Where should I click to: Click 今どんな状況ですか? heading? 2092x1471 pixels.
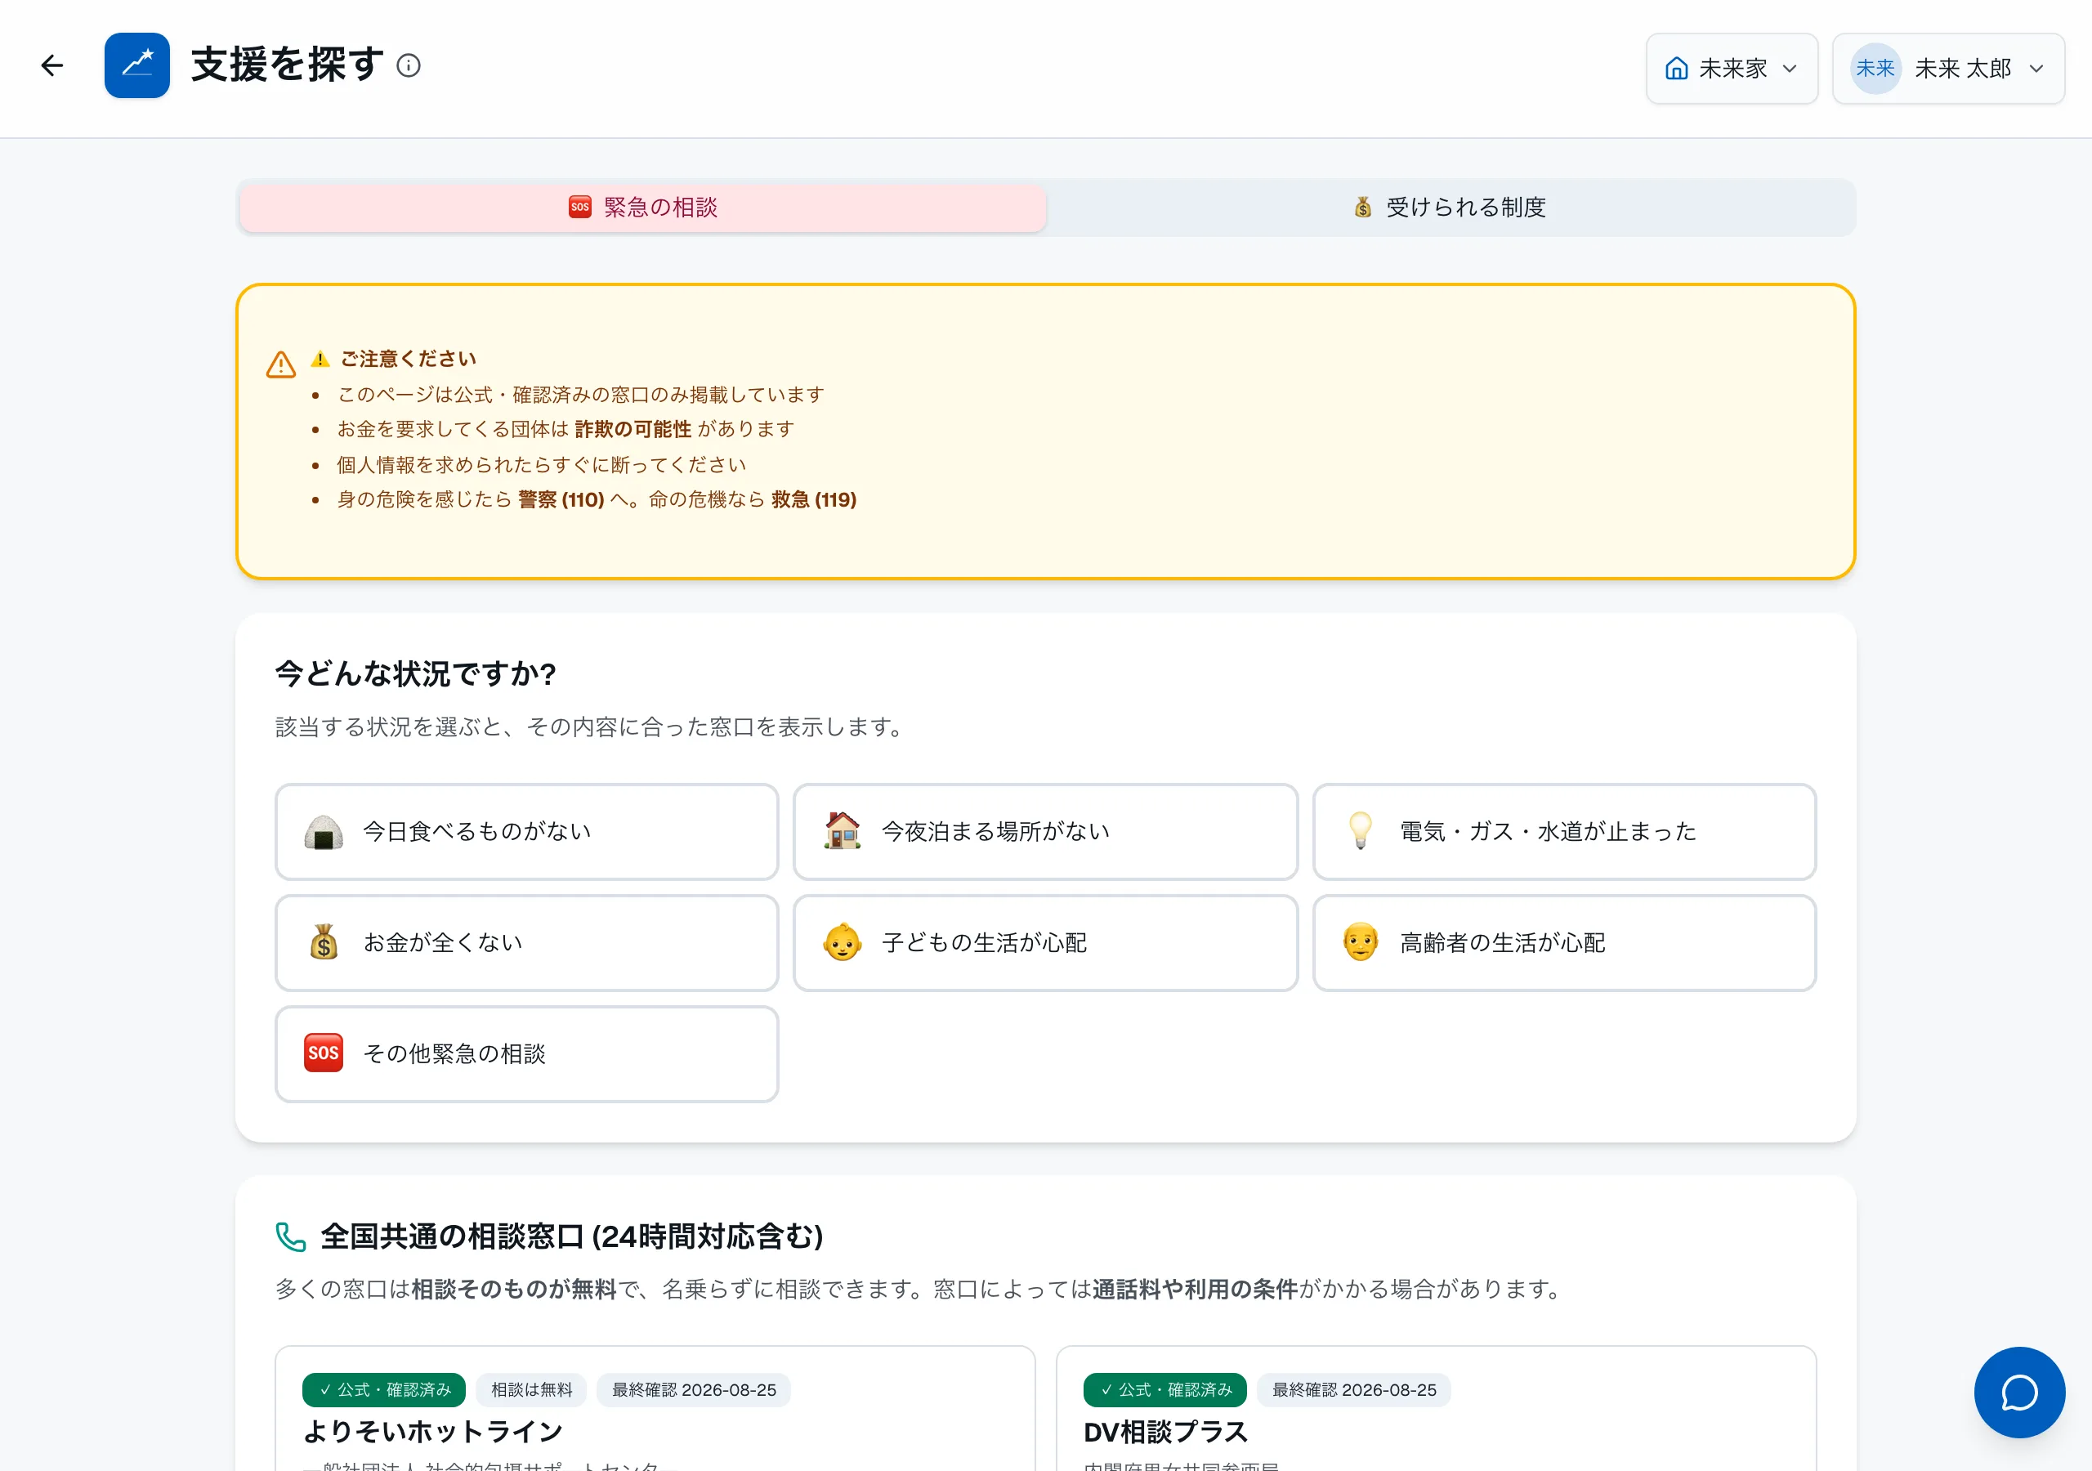415,673
